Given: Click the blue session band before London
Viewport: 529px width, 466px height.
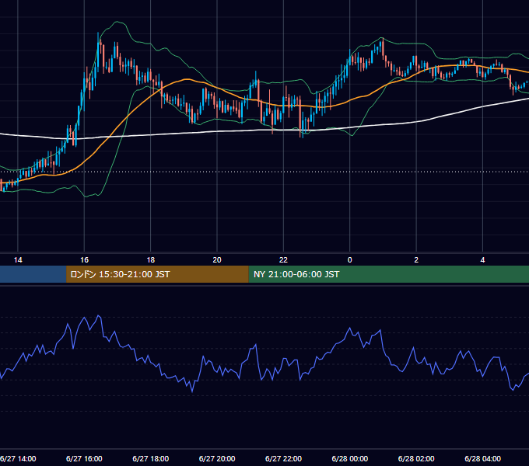Looking at the screenshot, I should 33,274.
